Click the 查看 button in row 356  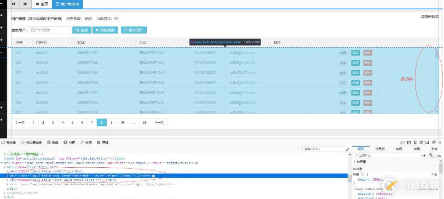click(x=343, y=102)
